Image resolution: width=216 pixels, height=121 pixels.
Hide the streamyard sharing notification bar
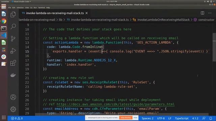coord(135,118)
